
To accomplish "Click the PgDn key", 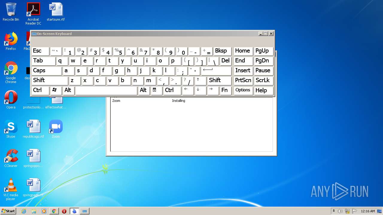I will 264,61.
